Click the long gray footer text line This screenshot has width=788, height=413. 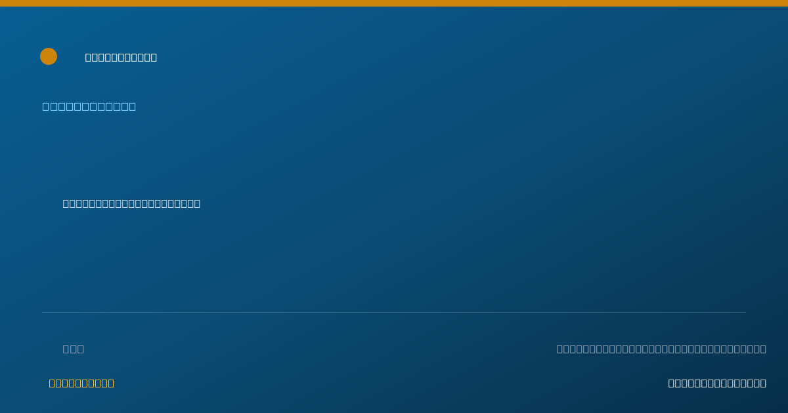click(x=661, y=349)
